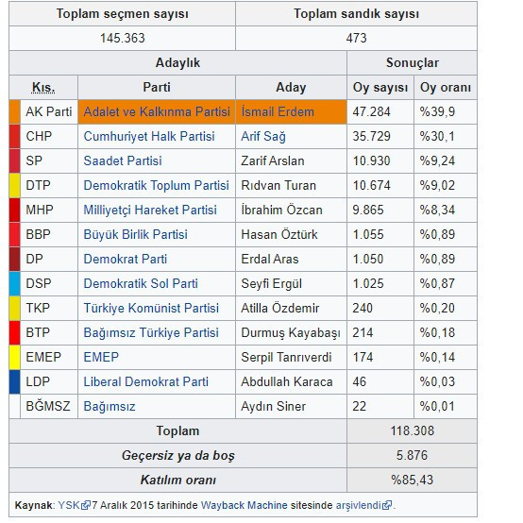Click the light blue DSP color swatch

(x=15, y=283)
